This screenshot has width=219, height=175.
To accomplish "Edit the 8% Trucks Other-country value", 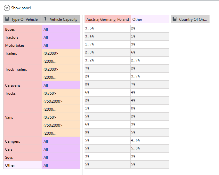I will [x=150, y=108].
